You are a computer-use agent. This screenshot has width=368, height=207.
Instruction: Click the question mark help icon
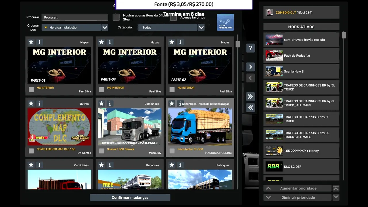pyautogui.click(x=250, y=48)
